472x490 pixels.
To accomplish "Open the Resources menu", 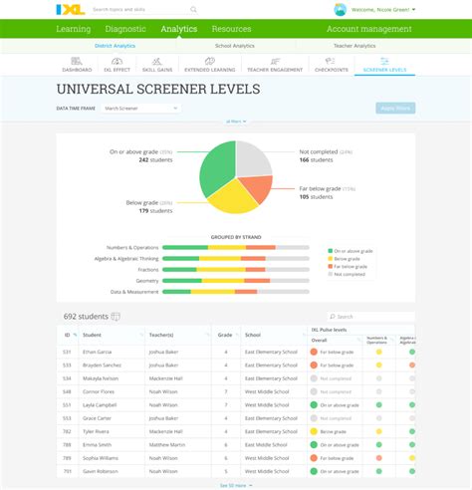I will tap(231, 29).
